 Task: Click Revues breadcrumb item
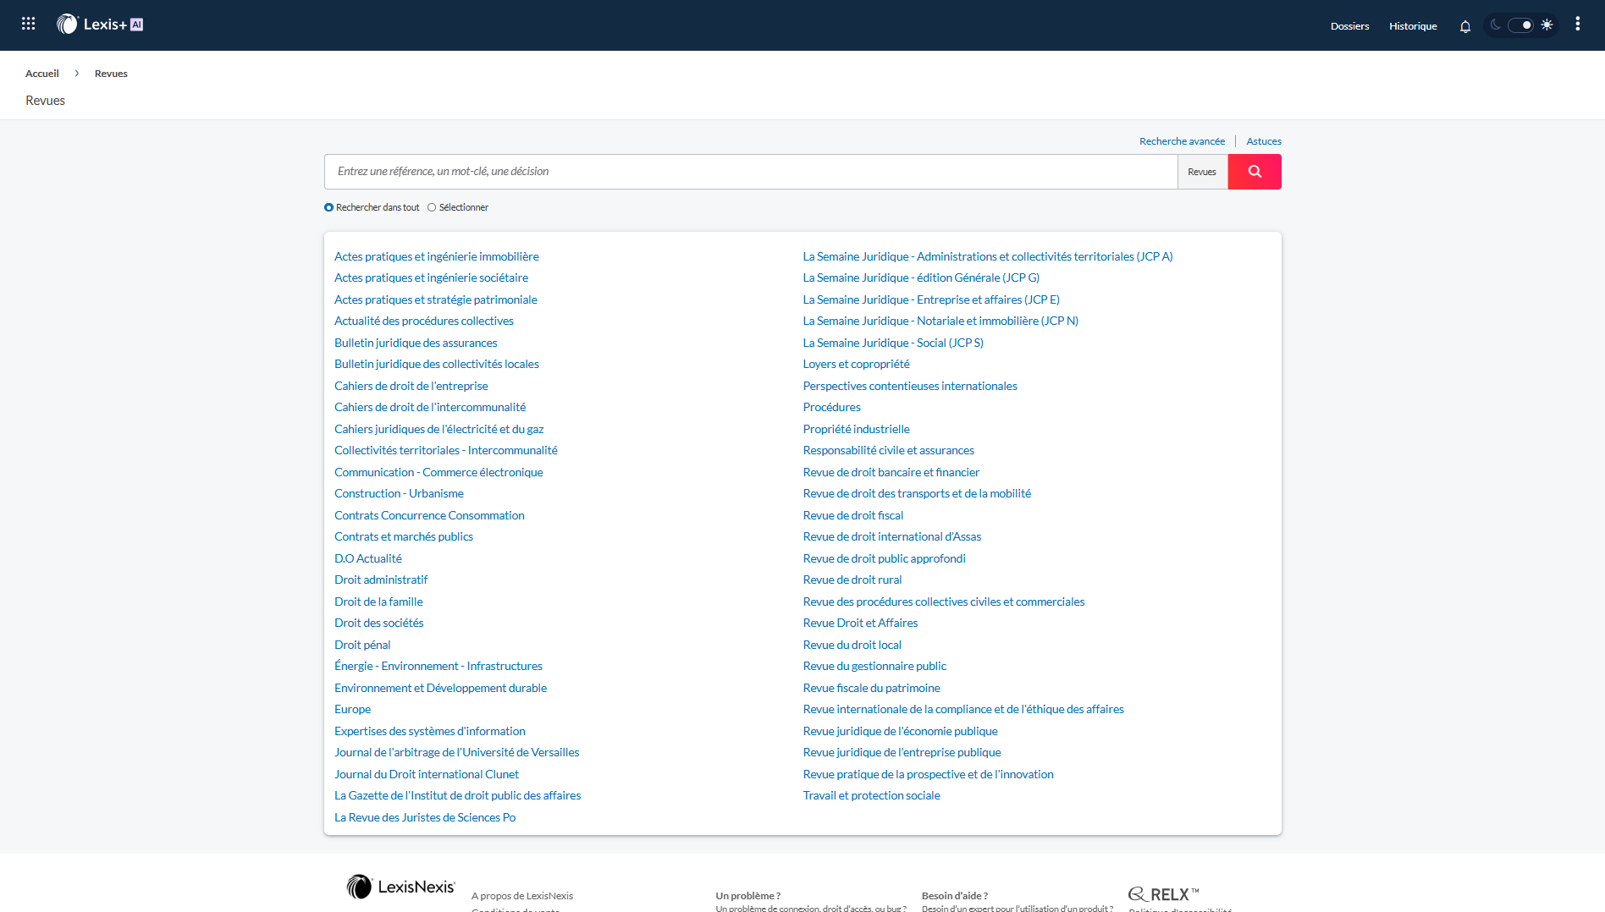[x=111, y=74]
